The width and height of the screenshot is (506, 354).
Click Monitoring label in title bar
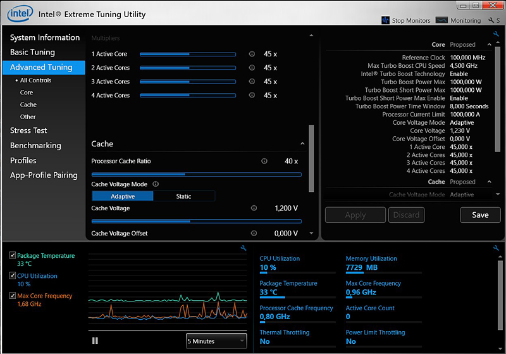click(x=466, y=20)
